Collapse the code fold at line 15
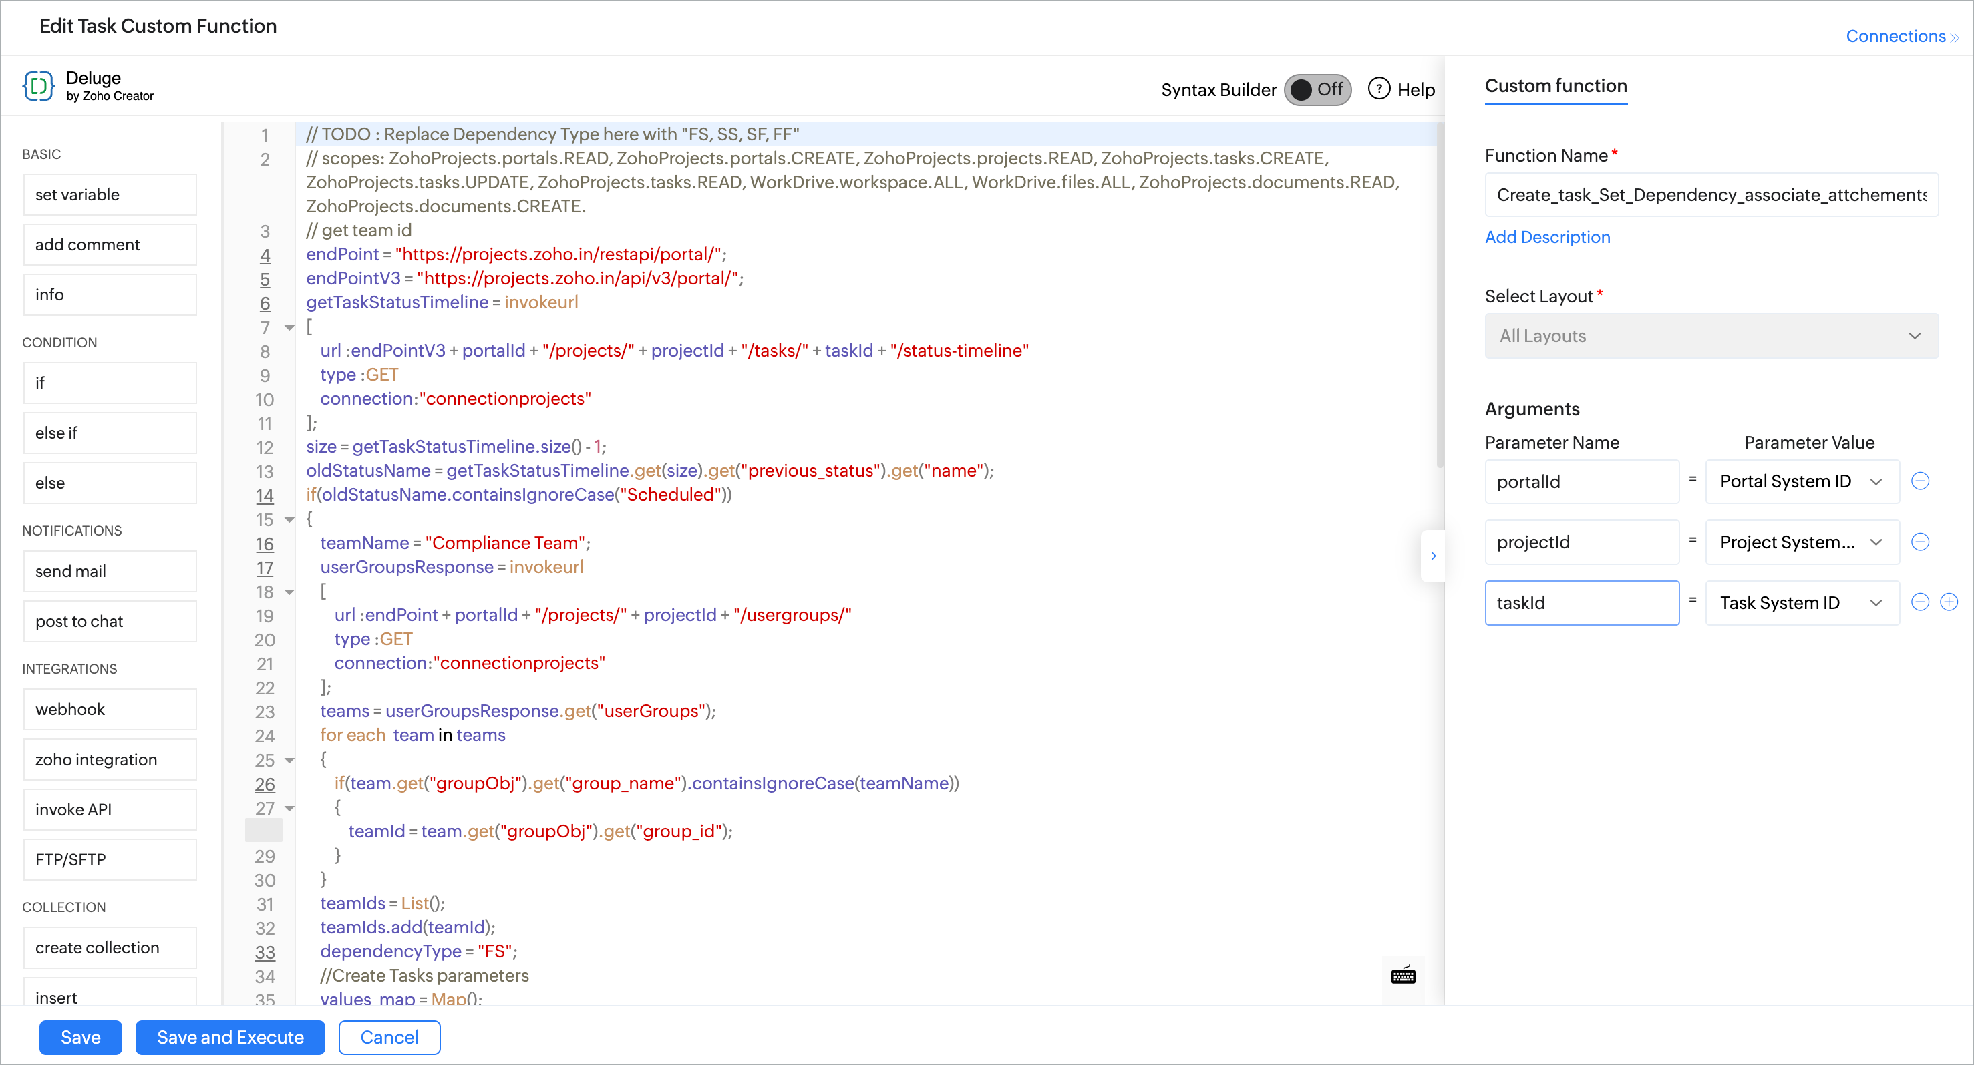 [x=289, y=520]
